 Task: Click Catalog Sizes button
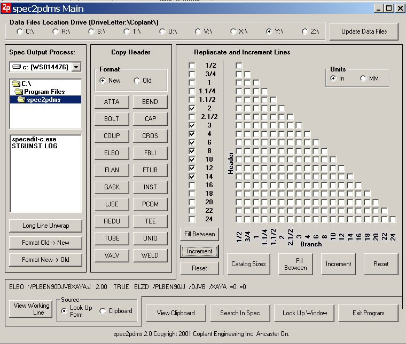248,264
